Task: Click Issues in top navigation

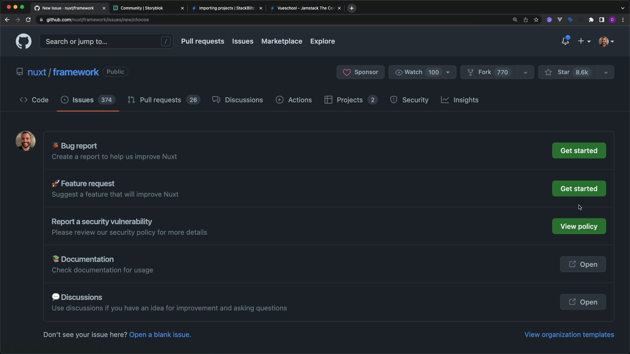Action: tap(243, 41)
